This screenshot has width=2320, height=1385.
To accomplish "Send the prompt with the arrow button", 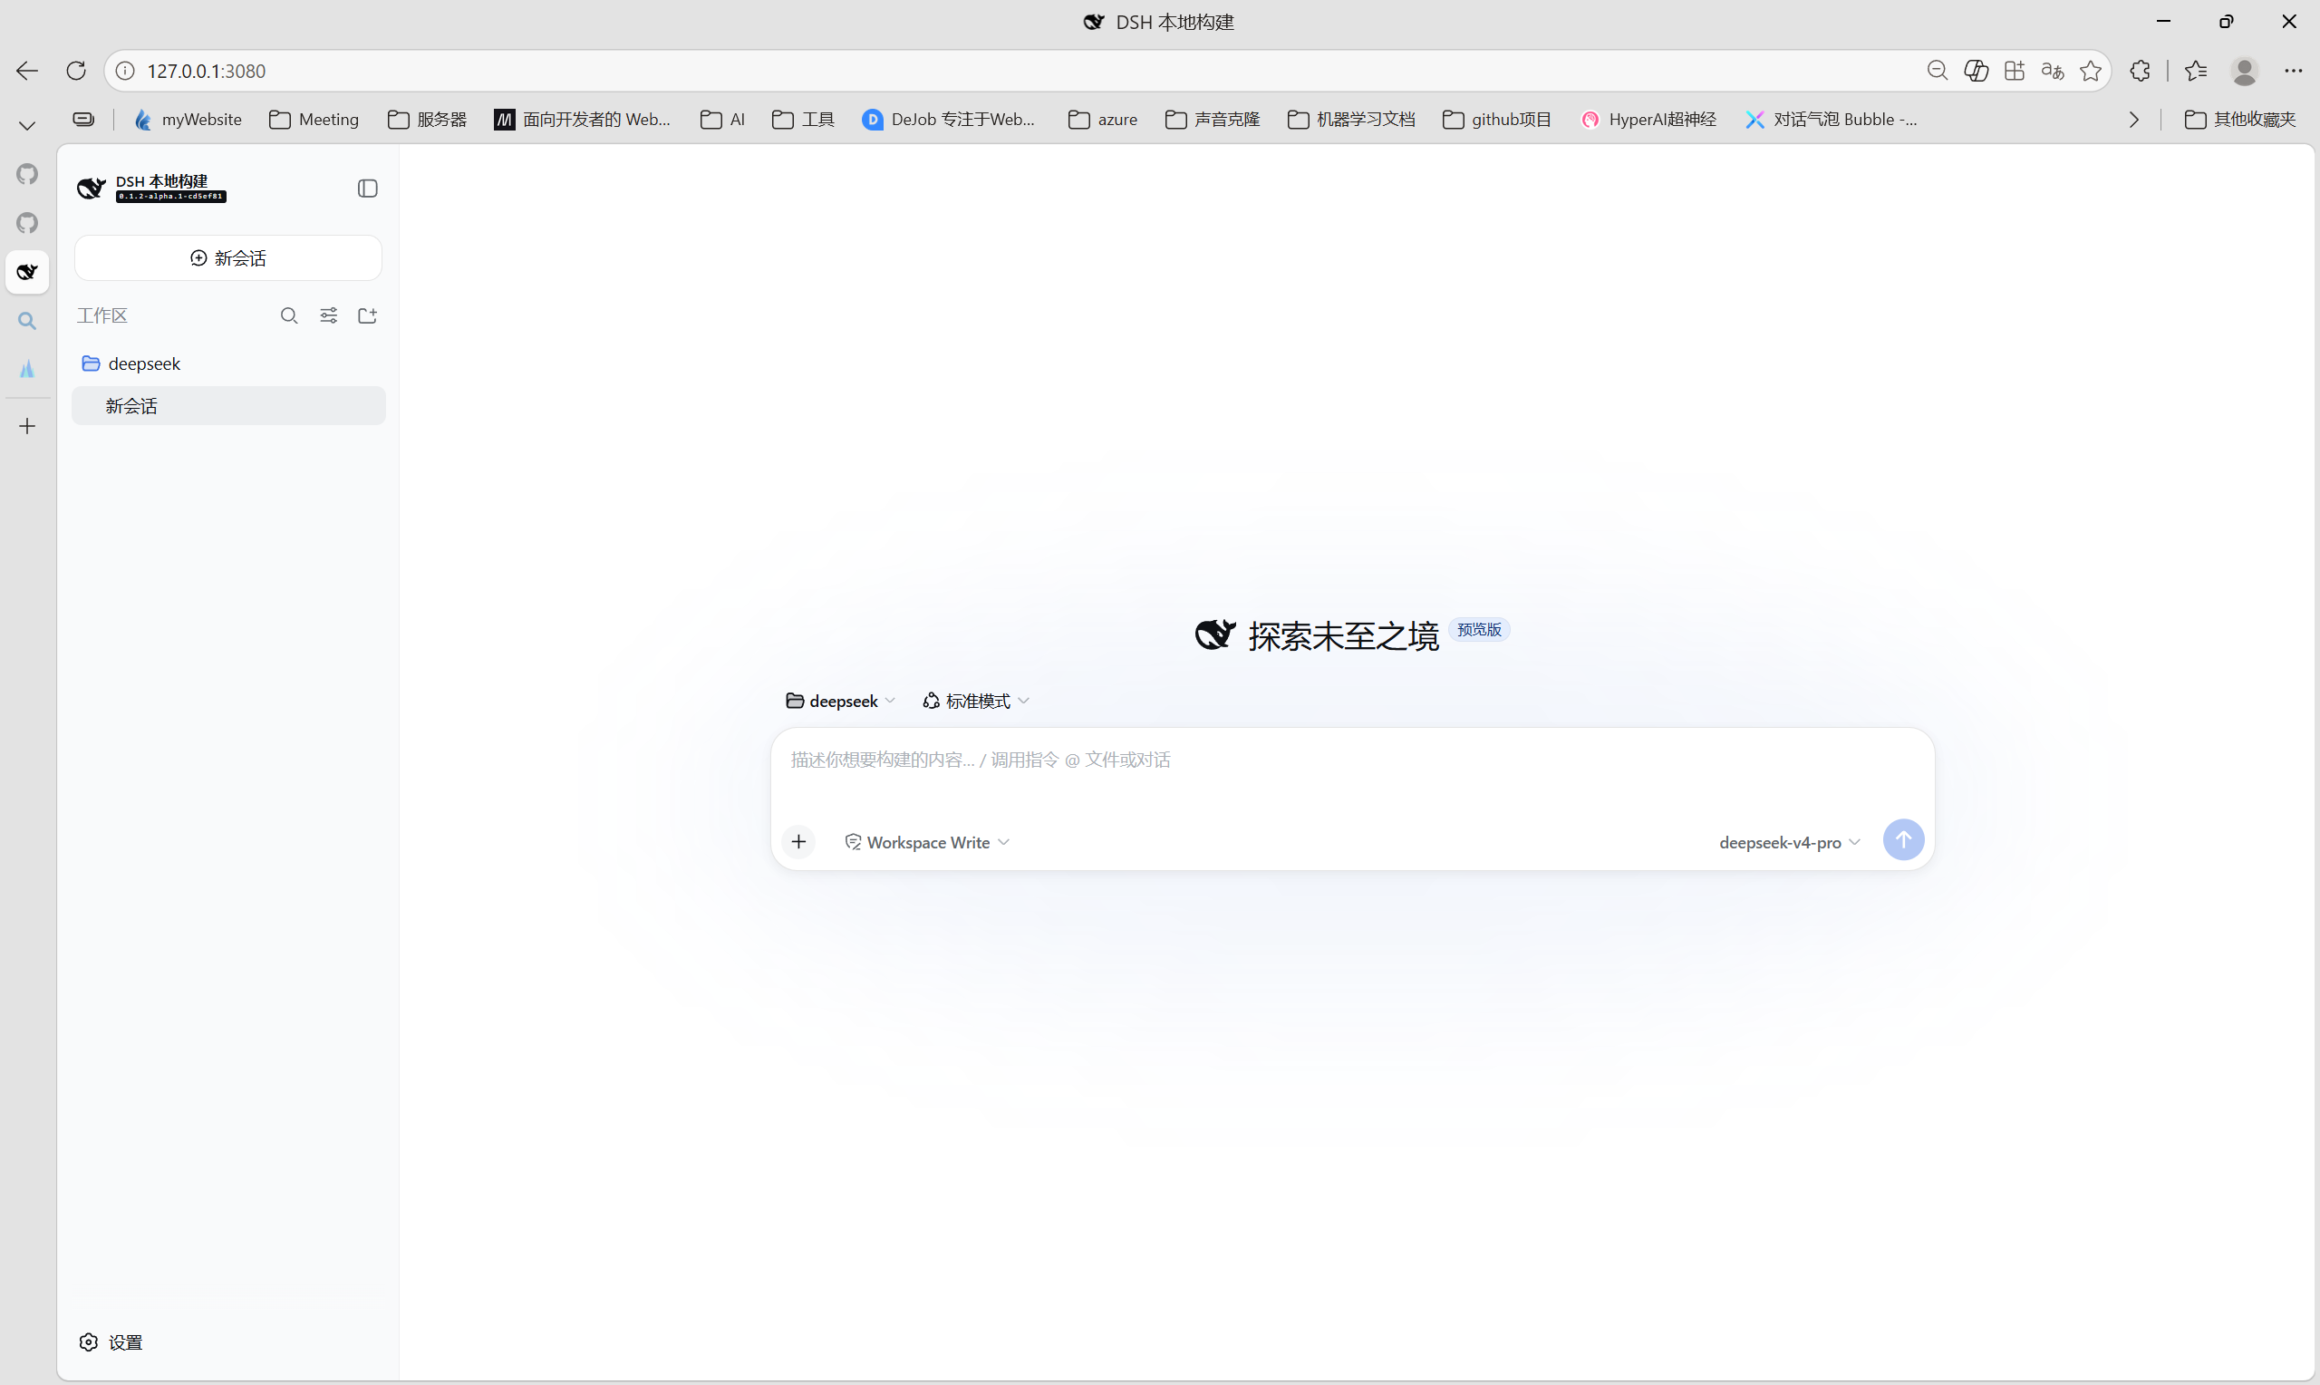I will tap(1903, 840).
